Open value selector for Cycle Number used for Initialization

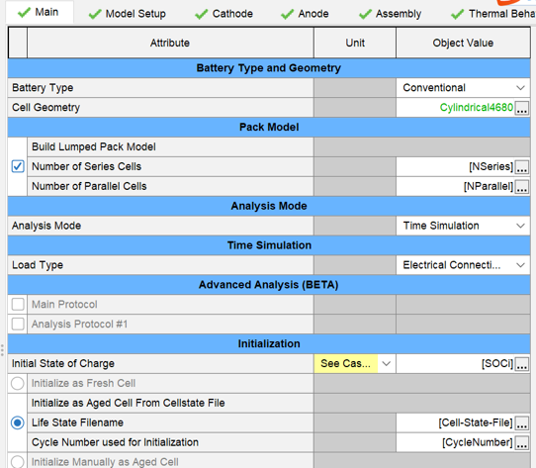(522, 443)
